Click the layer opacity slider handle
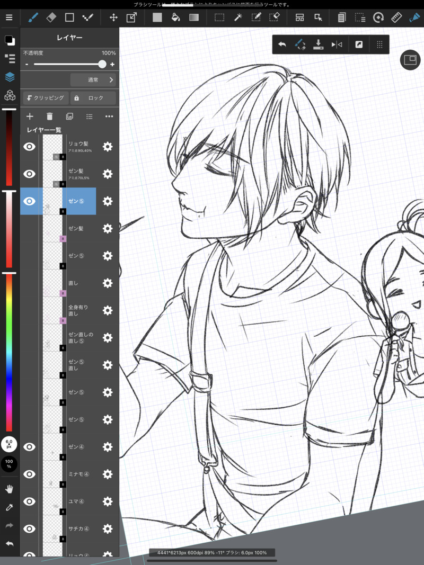This screenshot has width=424, height=565. point(102,64)
